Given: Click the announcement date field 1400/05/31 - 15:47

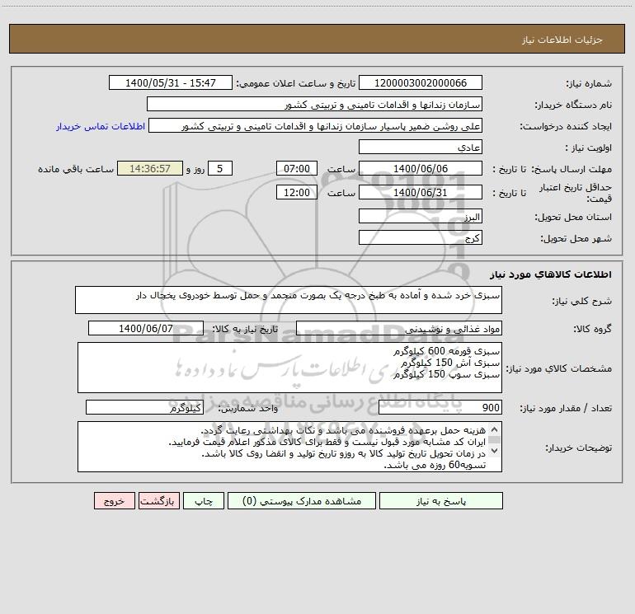Looking at the screenshot, I should (171, 82).
